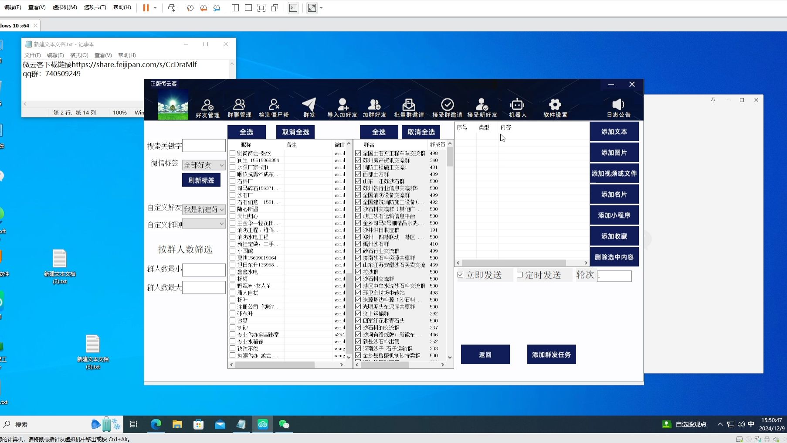Click the 新建文本文档 (2).txt desktop file

[x=60, y=266]
